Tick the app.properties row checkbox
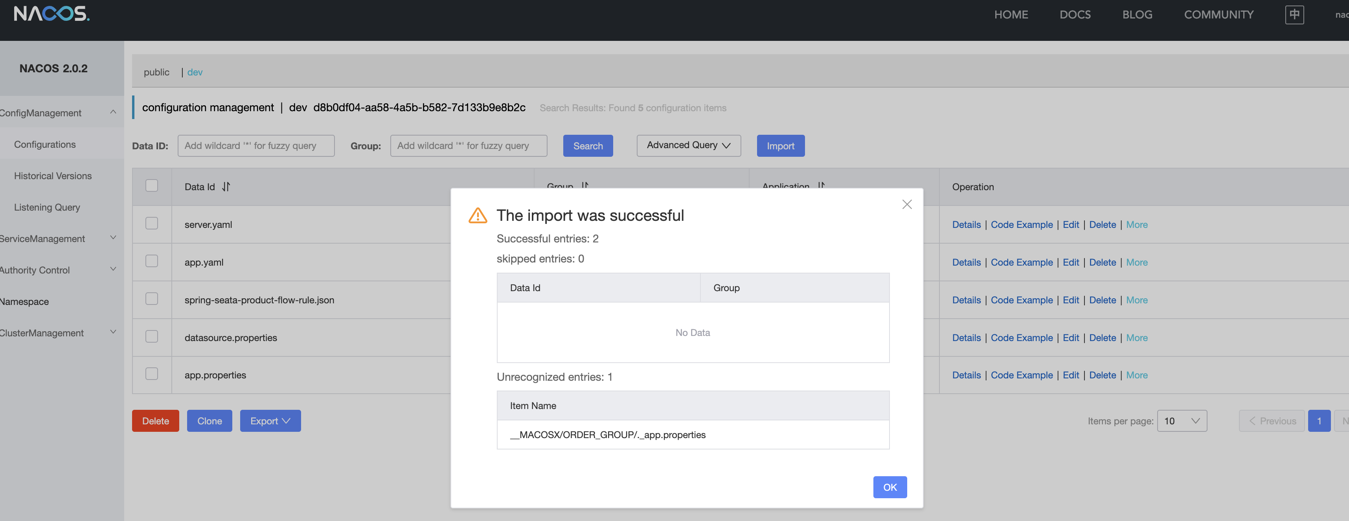 pyautogui.click(x=151, y=373)
